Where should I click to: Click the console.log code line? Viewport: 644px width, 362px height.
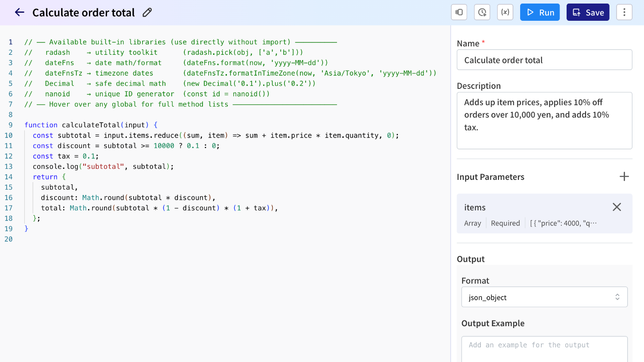(x=103, y=167)
